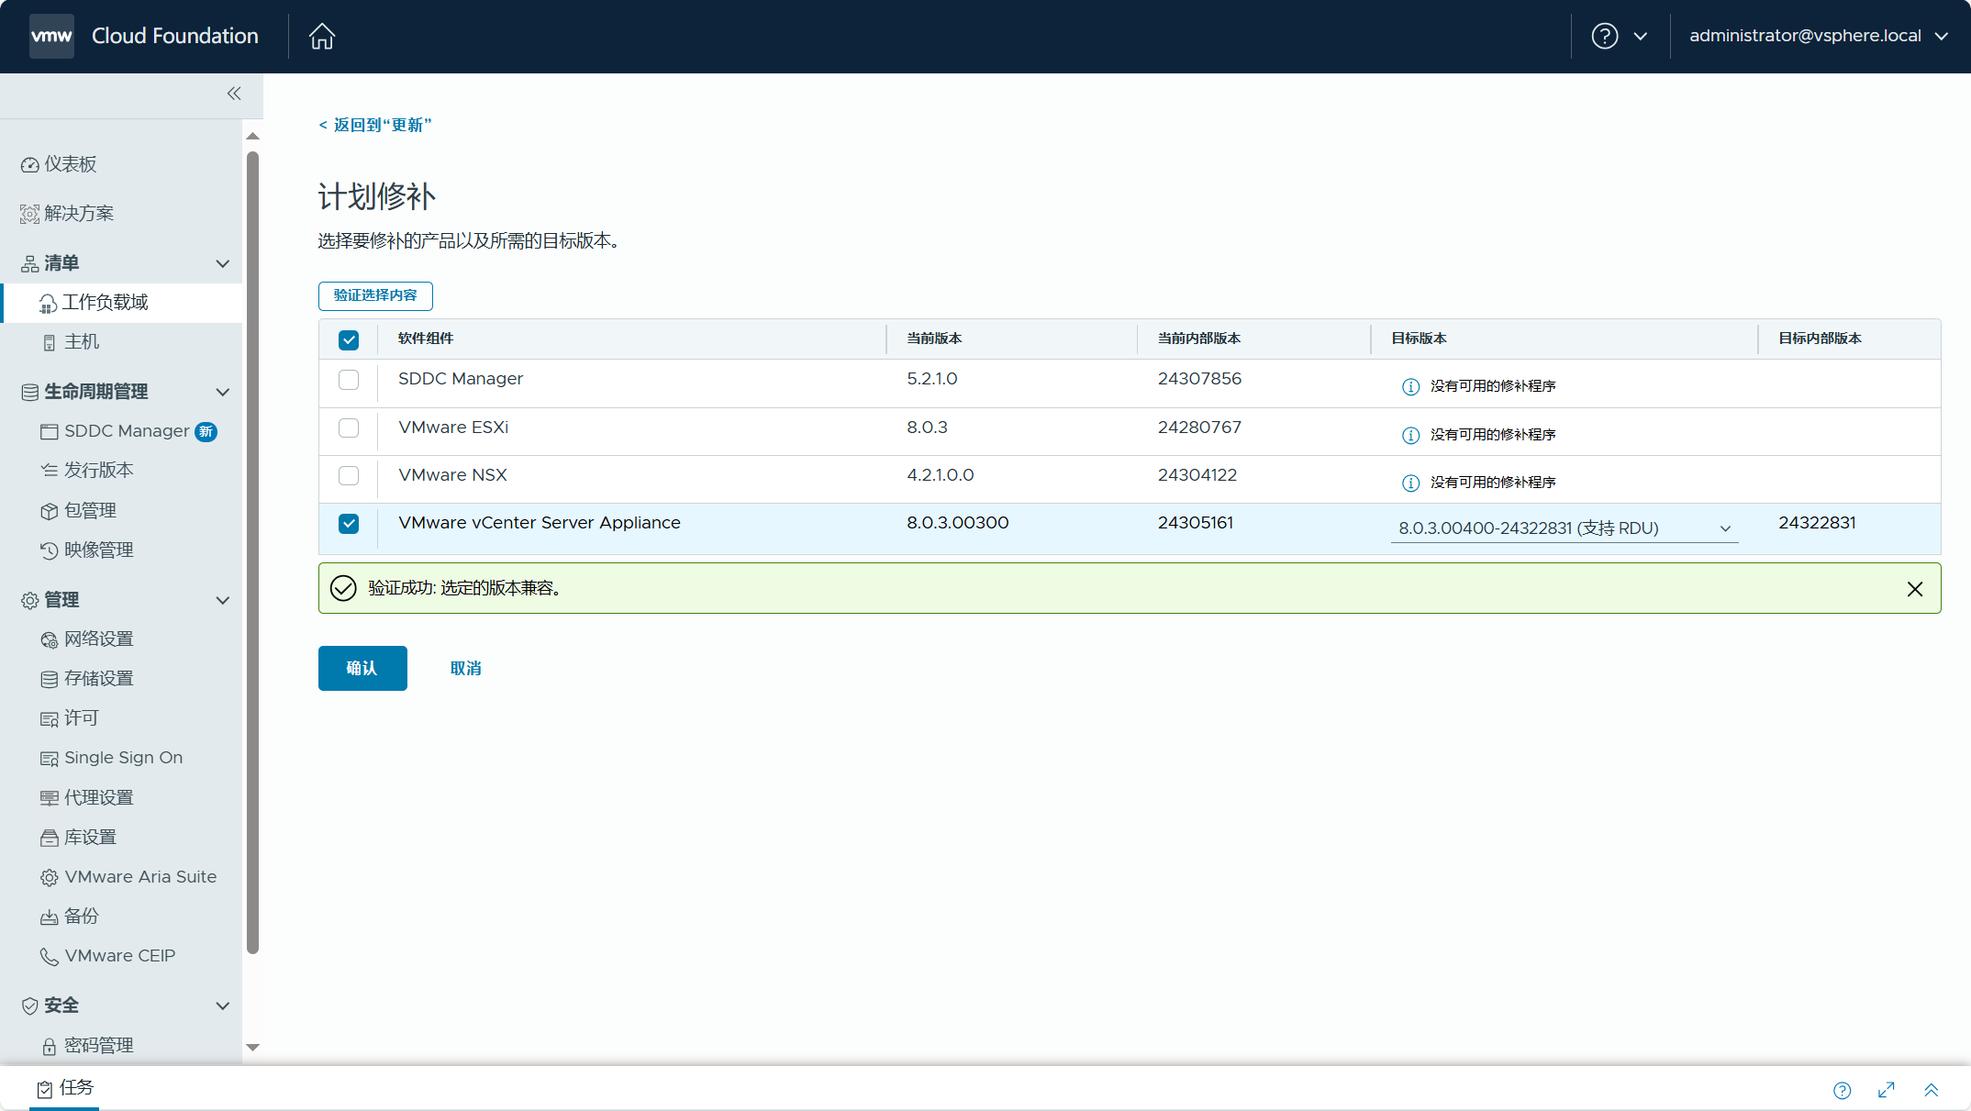Expand the help menu chevron
Screen dimensions: 1971x1111
[1641, 37]
